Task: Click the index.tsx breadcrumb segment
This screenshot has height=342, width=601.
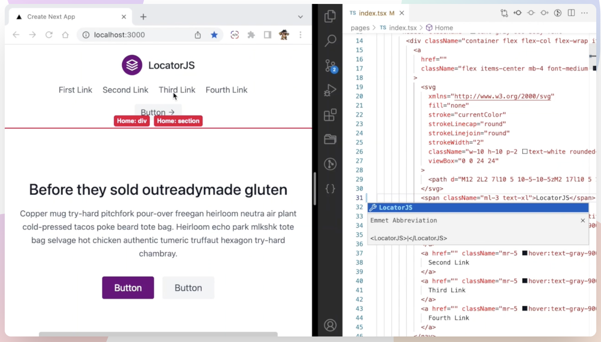Action: [x=398, y=28]
